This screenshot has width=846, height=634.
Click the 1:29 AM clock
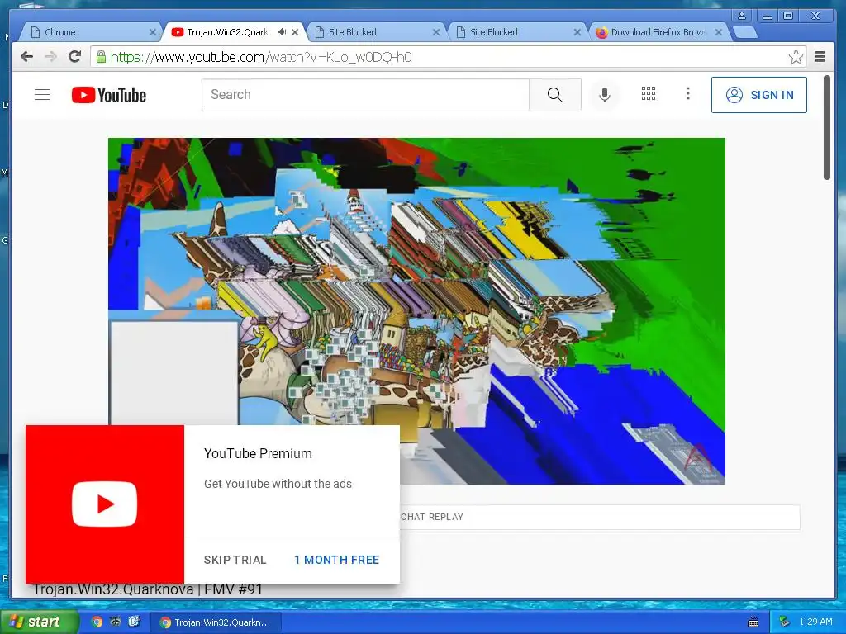[815, 622]
